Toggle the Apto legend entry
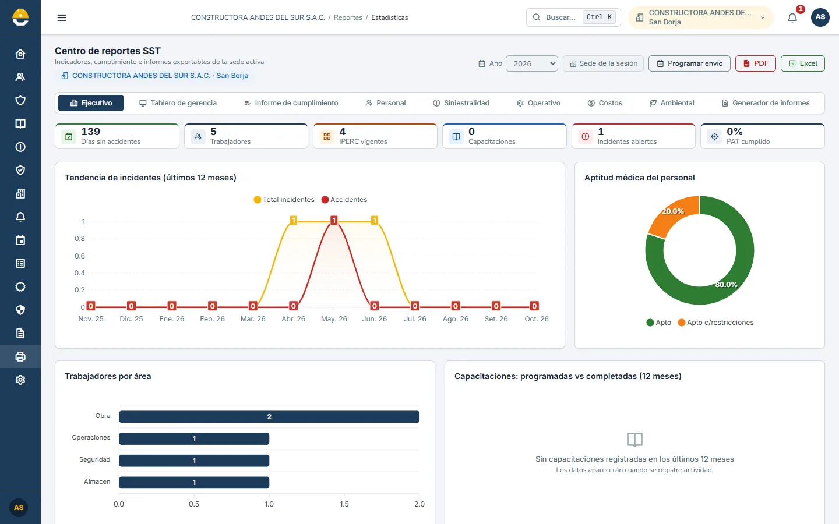The height and width of the screenshot is (524, 839). pyautogui.click(x=658, y=323)
